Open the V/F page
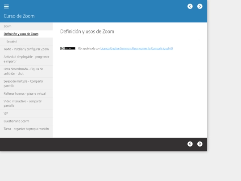This screenshot has width=241, height=181. tap(26, 114)
